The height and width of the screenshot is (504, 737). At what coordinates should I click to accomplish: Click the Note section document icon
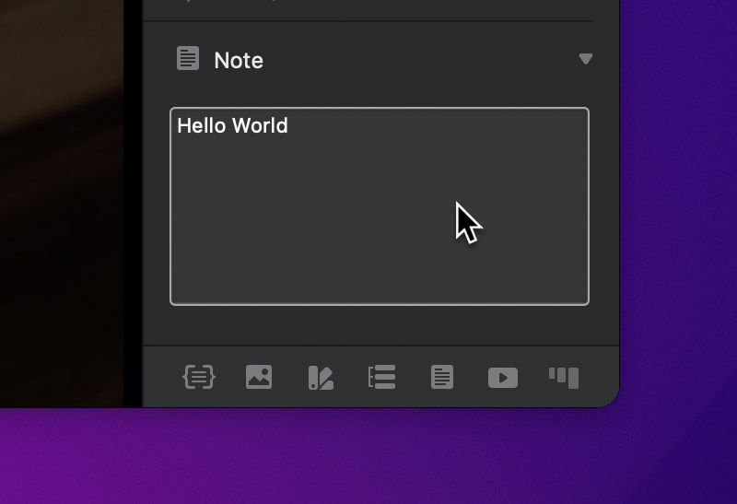click(x=188, y=58)
